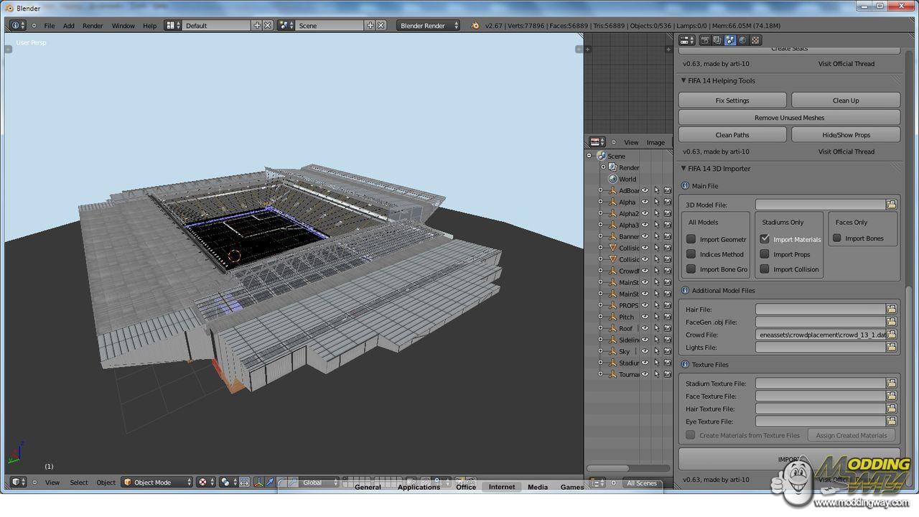Open the Texture properties checker icon

pyautogui.click(x=755, y=40)
